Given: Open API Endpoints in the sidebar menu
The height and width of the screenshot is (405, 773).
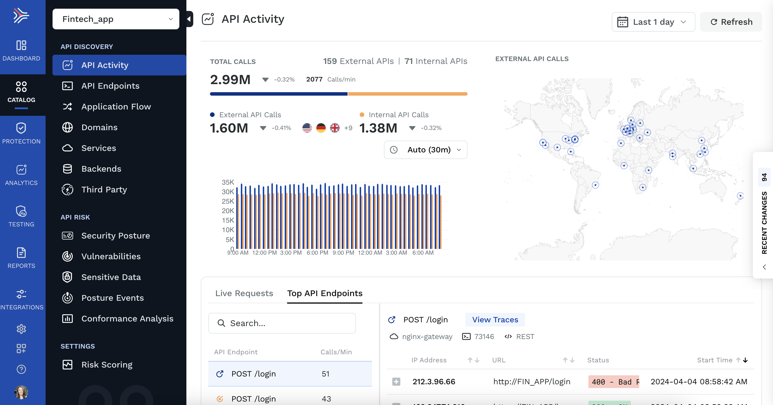Looking at the screenshot, I should (110, 86).
